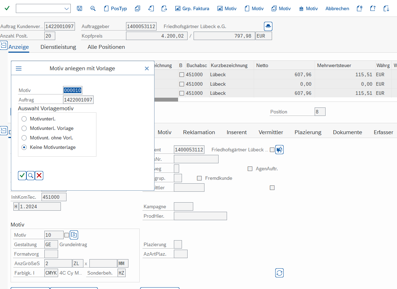This screenshot has height=289, width=397.
Task: Tick the checkbox in the first Lübeck row
Action: coord(182,75)
